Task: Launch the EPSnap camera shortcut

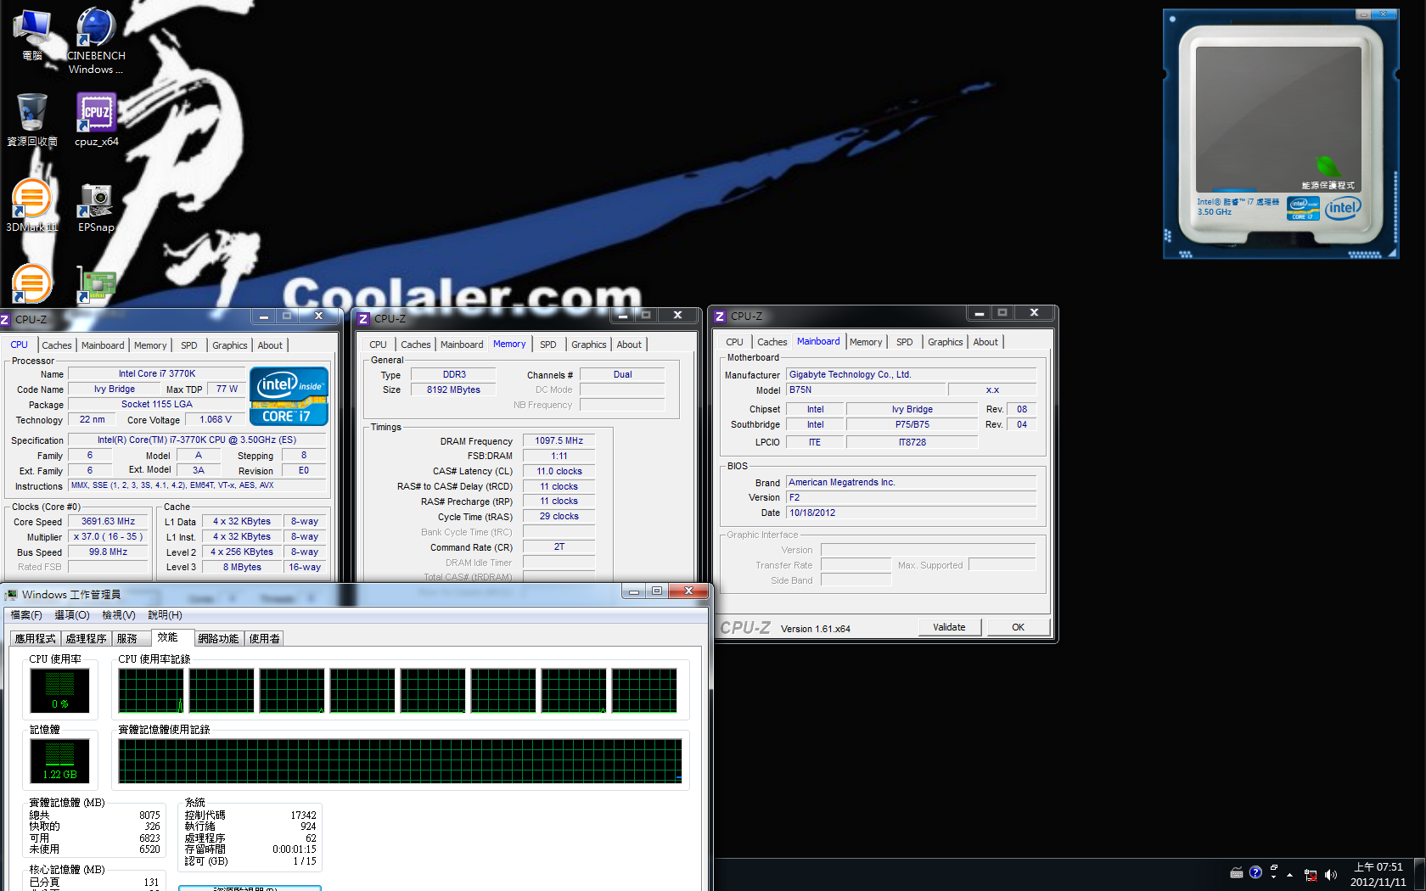Action: 96,207
